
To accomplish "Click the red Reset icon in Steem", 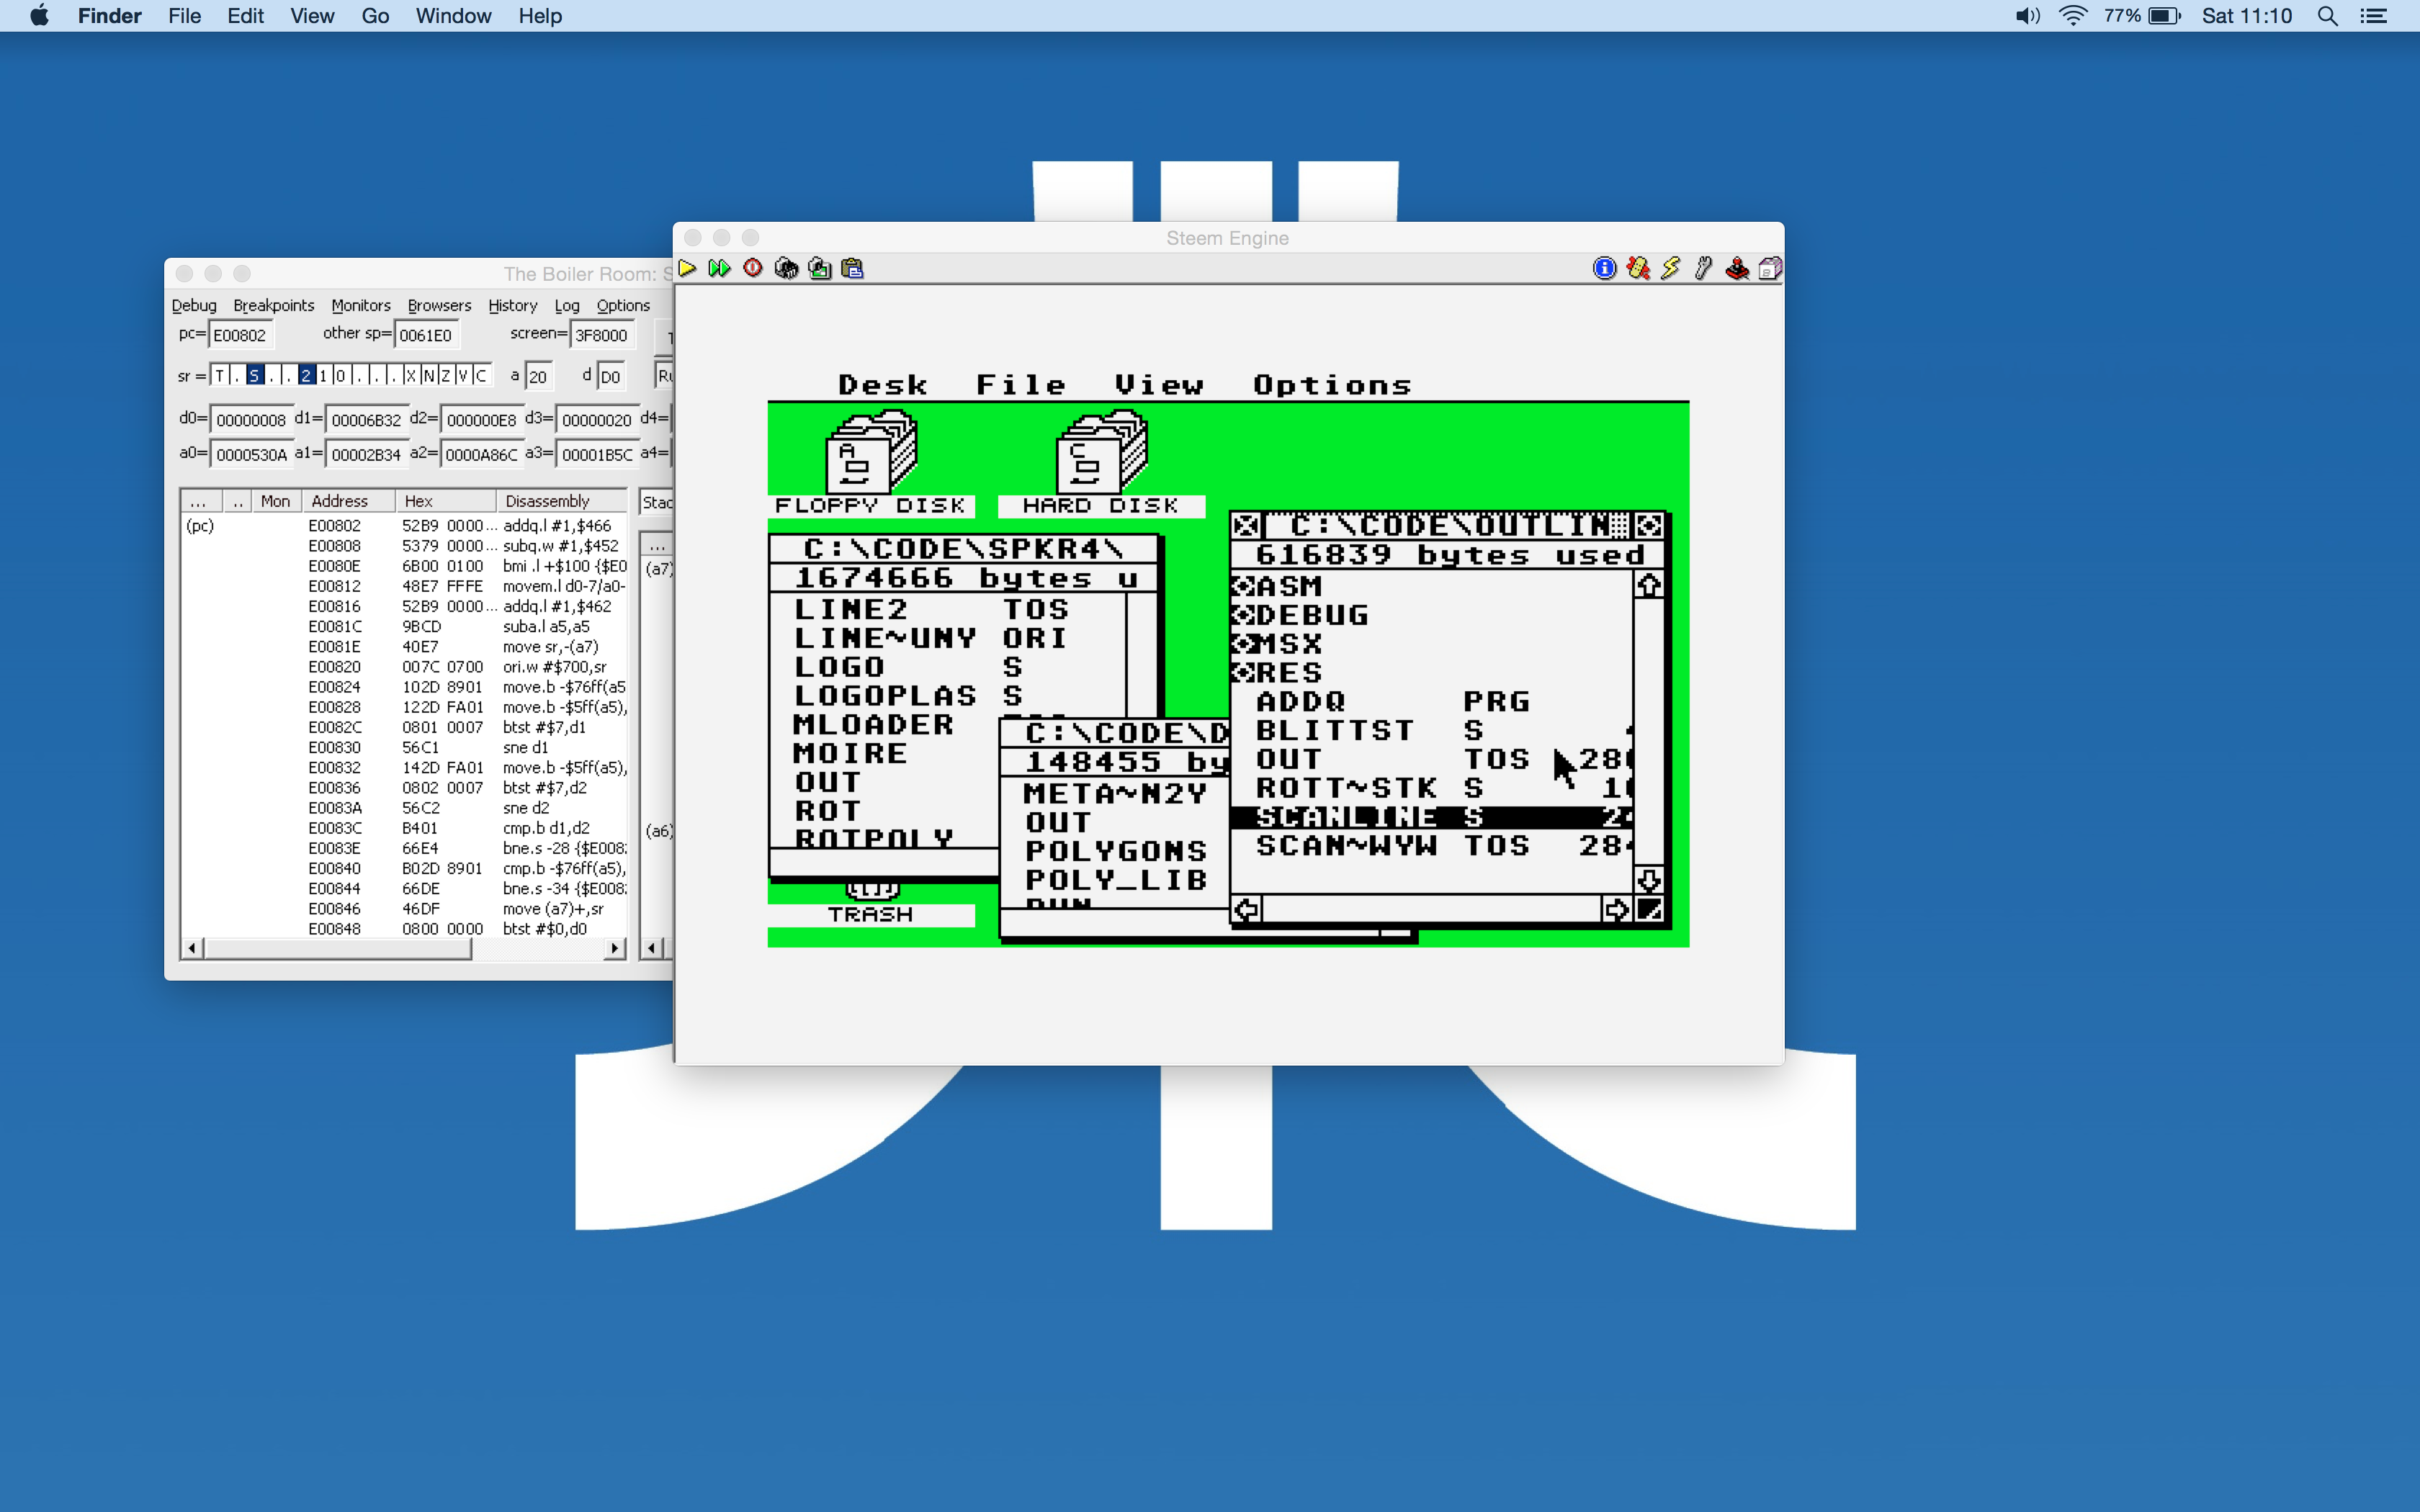I will (753, 268).
